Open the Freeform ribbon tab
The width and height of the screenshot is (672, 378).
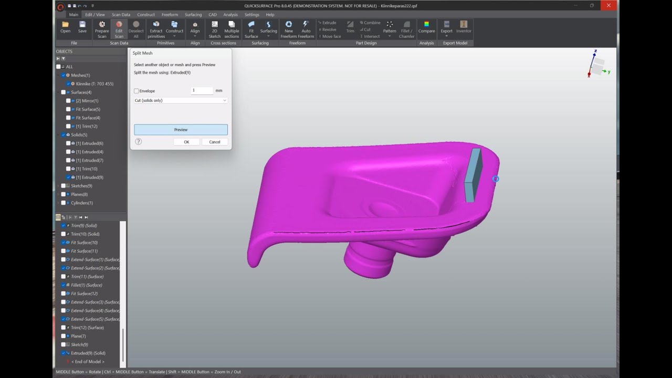170,15
